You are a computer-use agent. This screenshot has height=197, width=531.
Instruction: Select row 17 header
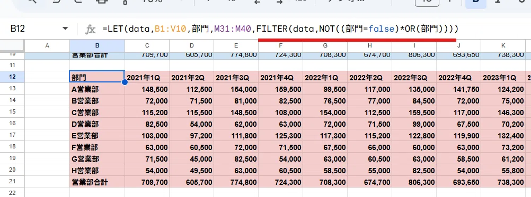point(12,135)
